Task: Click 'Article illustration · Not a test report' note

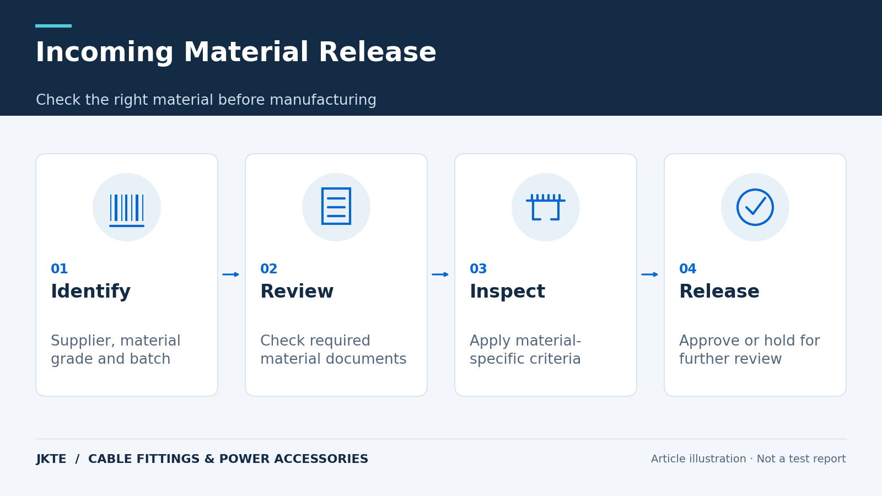Action: click(x=749, y=459)
